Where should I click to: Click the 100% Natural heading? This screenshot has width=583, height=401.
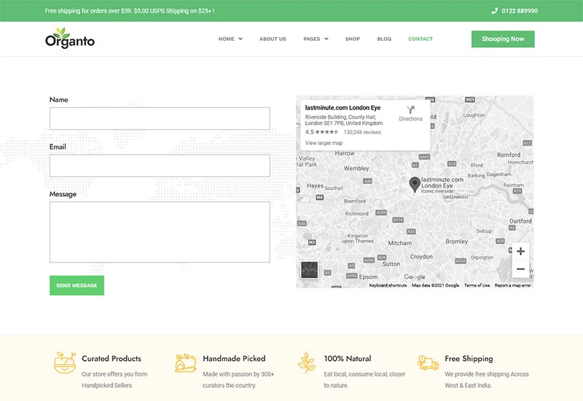tap(348, 359)
